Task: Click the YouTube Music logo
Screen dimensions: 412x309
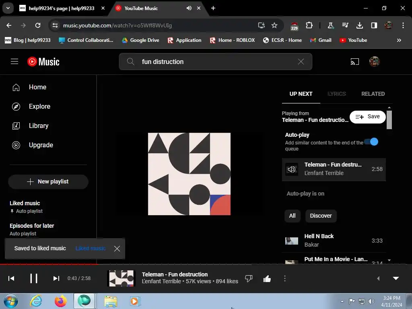Action: click(43, 62)
